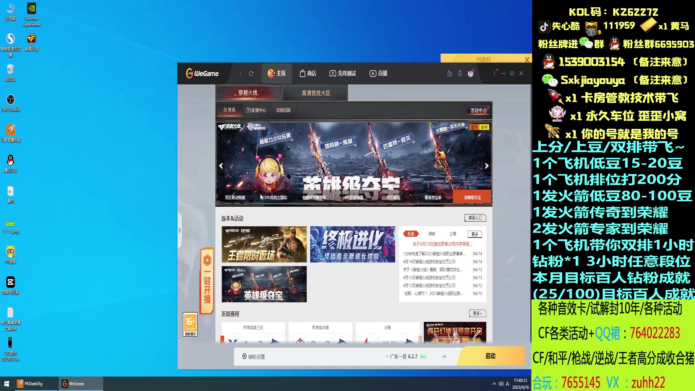
Task: Click the 16+ CADPA age rating badge
Action: coord(190,324)
